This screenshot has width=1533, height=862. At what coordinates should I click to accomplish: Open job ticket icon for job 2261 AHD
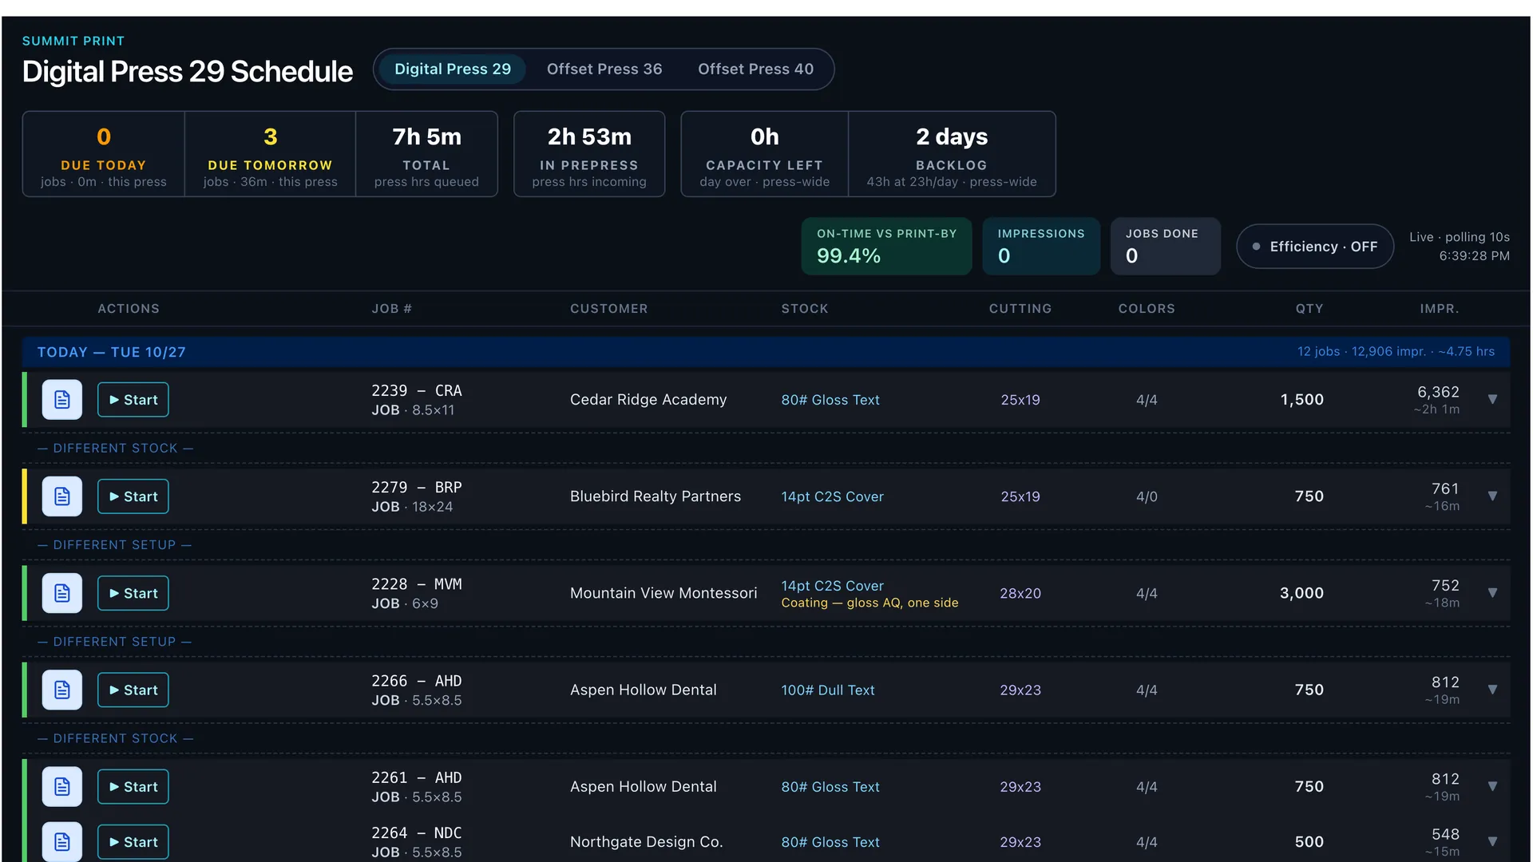point(62,787)
